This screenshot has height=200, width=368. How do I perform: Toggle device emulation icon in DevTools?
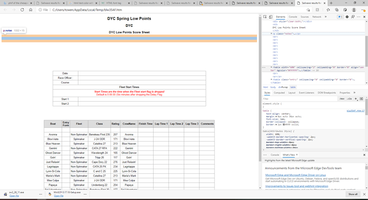270,17
